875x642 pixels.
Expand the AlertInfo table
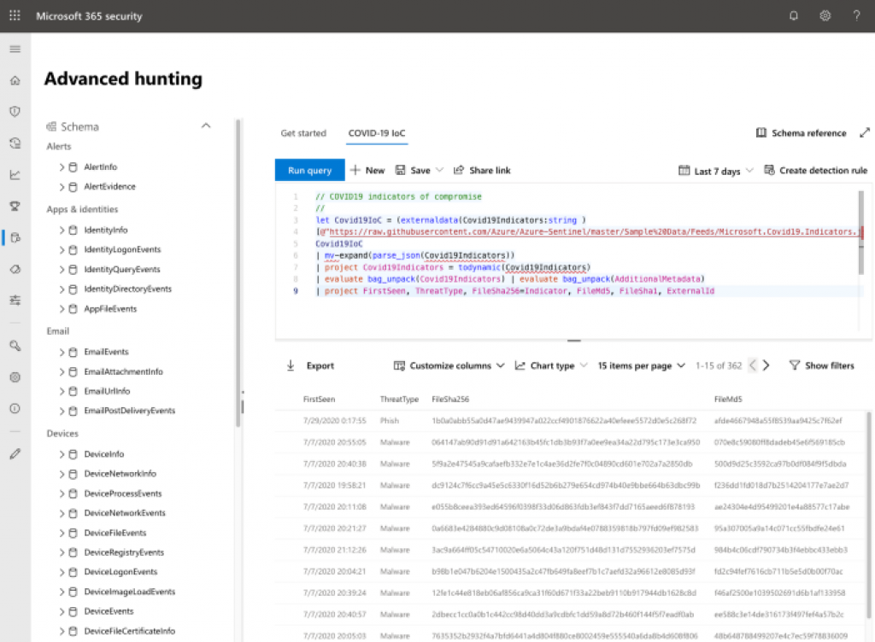coord(62,167)
